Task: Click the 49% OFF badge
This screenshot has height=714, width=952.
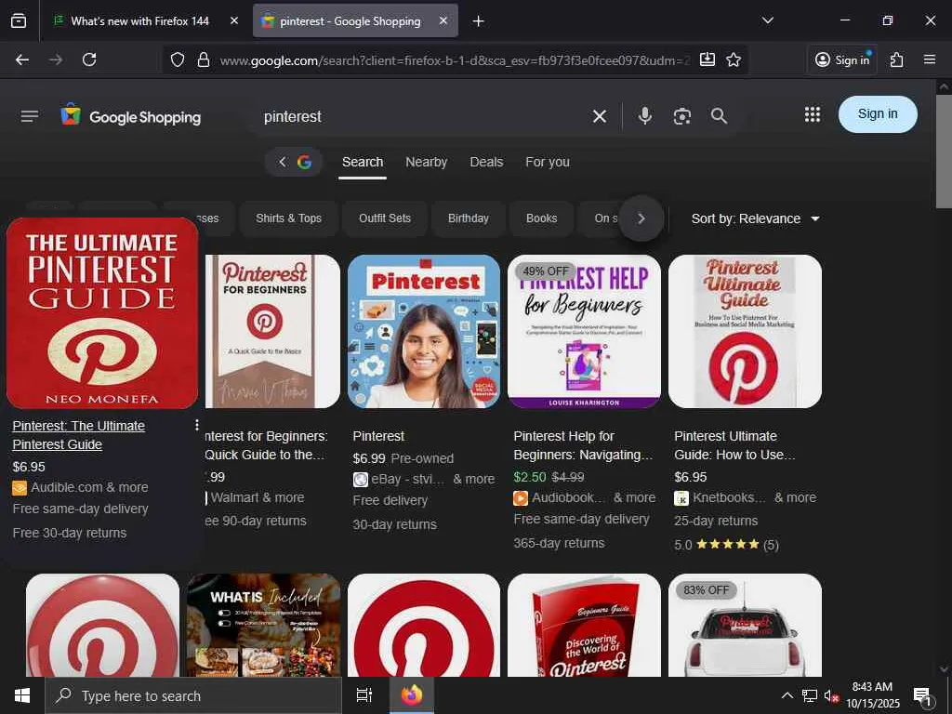Action: pos(545,271)
